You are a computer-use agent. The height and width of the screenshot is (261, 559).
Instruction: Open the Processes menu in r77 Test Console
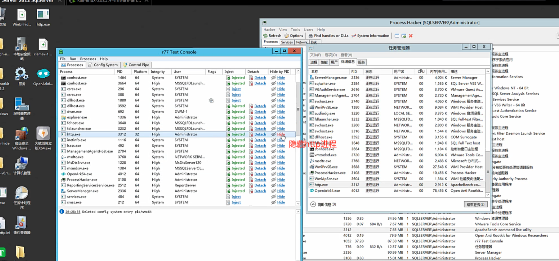88,59
